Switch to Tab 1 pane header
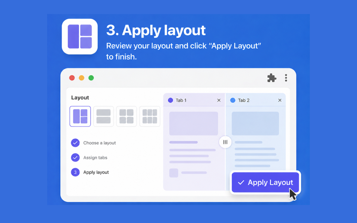357x223 pixels. click(x=194, y=100)
